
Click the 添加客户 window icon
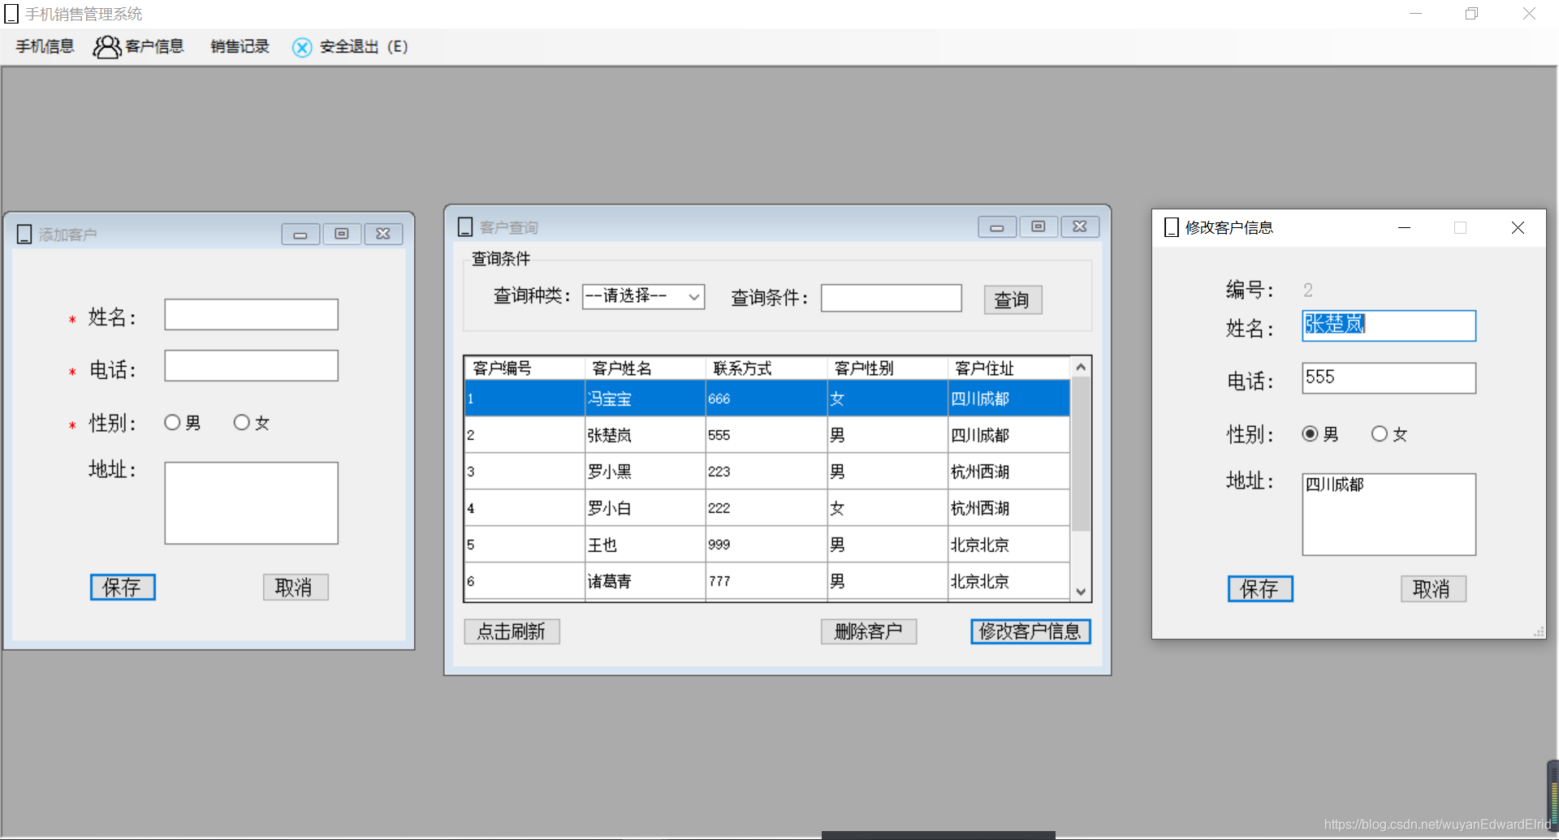24,235
